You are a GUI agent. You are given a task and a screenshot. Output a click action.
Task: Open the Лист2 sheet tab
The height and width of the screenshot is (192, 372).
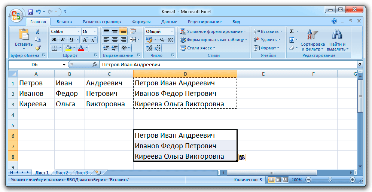point(62,173)
